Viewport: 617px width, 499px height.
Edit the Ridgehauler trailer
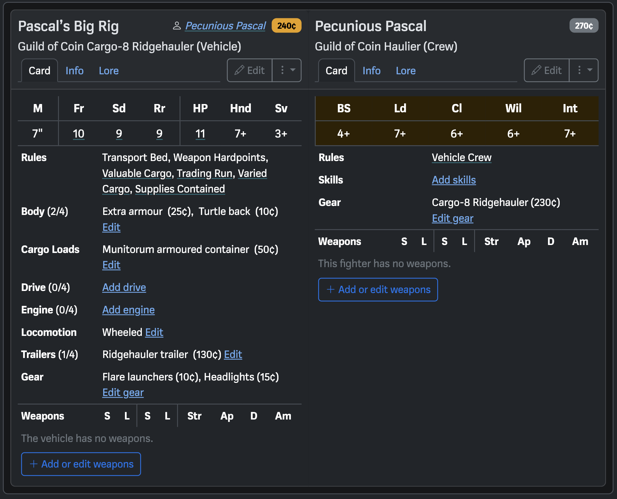point(233,355)
